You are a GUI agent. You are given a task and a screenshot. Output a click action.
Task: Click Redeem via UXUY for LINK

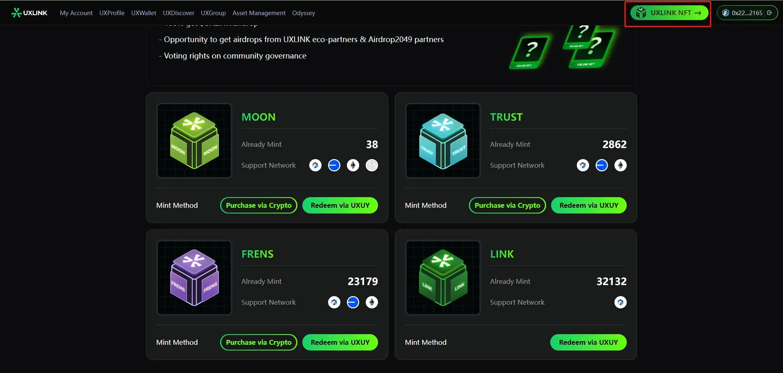tap(588, 342)
